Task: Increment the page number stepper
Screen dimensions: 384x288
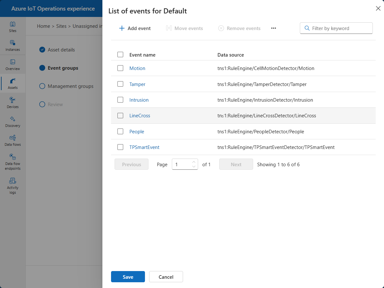Action: click(x=194, y=162)
